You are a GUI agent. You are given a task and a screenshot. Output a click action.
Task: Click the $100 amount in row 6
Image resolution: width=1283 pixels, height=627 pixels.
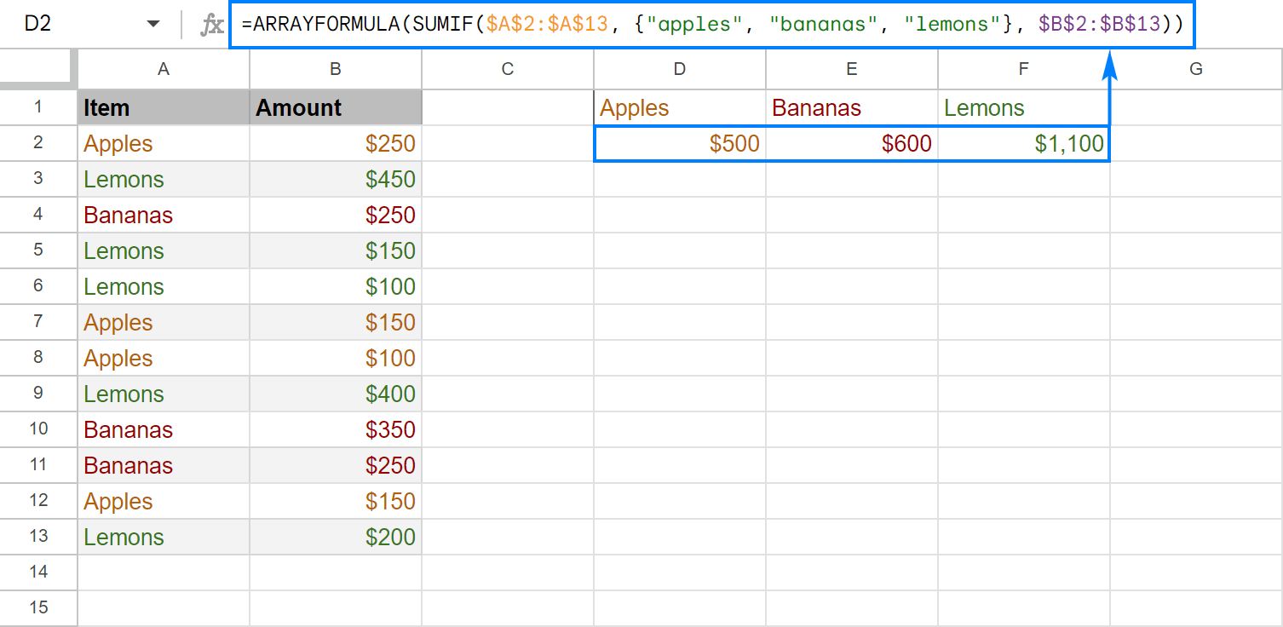[336, 286]
